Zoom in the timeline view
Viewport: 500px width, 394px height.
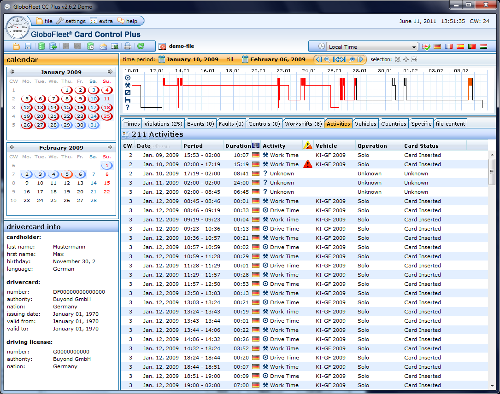coord(352,59)
